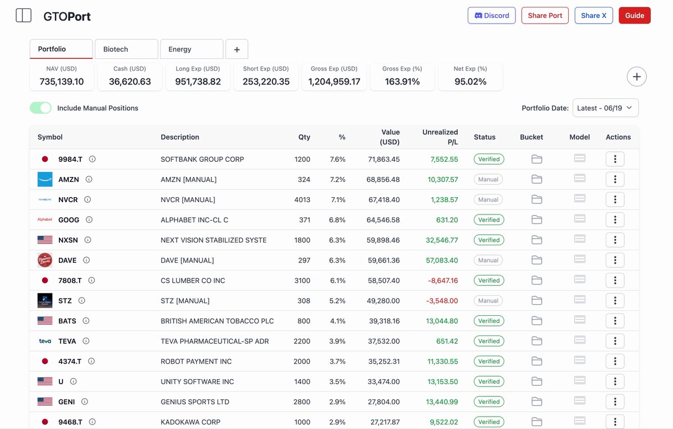Open model icon for DAVE row
This screenshot has height=429, width=673.
click(580, 259)
